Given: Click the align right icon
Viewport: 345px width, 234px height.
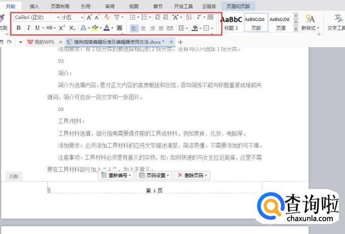Looking at the screenshot, I should point(152,28).
